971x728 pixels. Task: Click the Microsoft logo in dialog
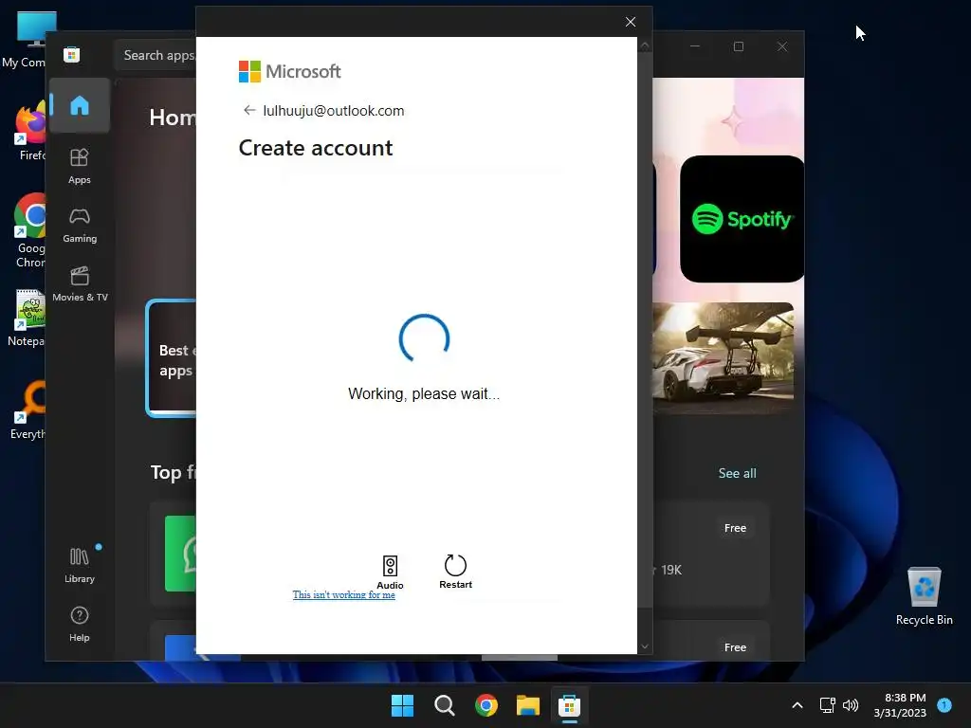coord(290,71)
